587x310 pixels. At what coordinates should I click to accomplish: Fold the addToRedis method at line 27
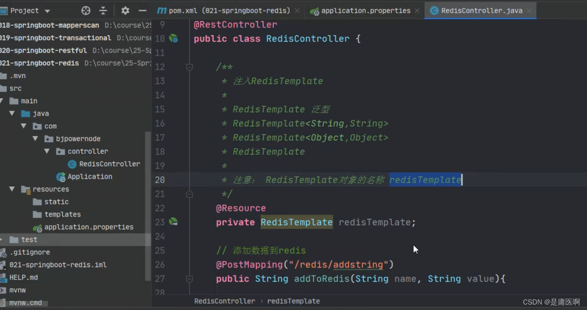click(189, 279)
